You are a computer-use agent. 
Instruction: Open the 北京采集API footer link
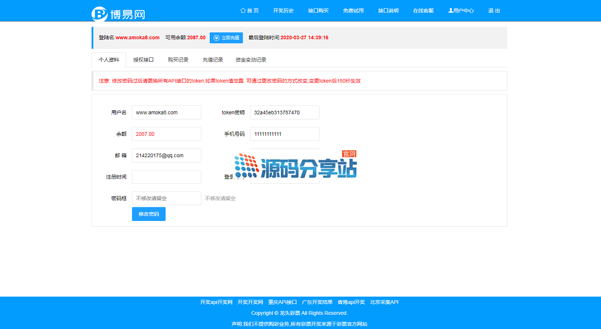tap(384, 302)
